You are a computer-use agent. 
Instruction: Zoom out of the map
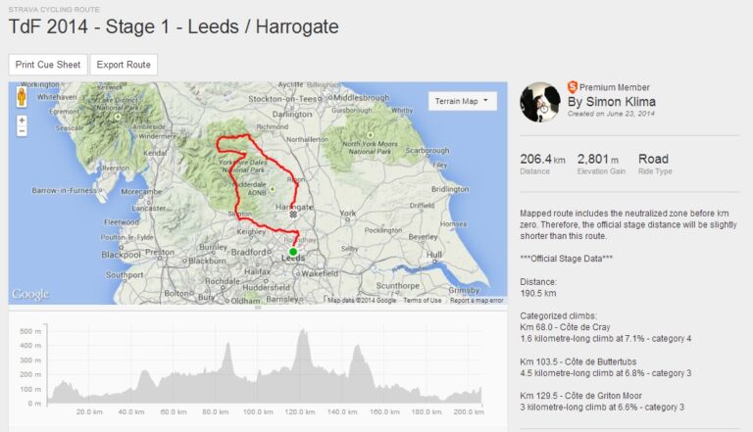click(x=21, y=131)
